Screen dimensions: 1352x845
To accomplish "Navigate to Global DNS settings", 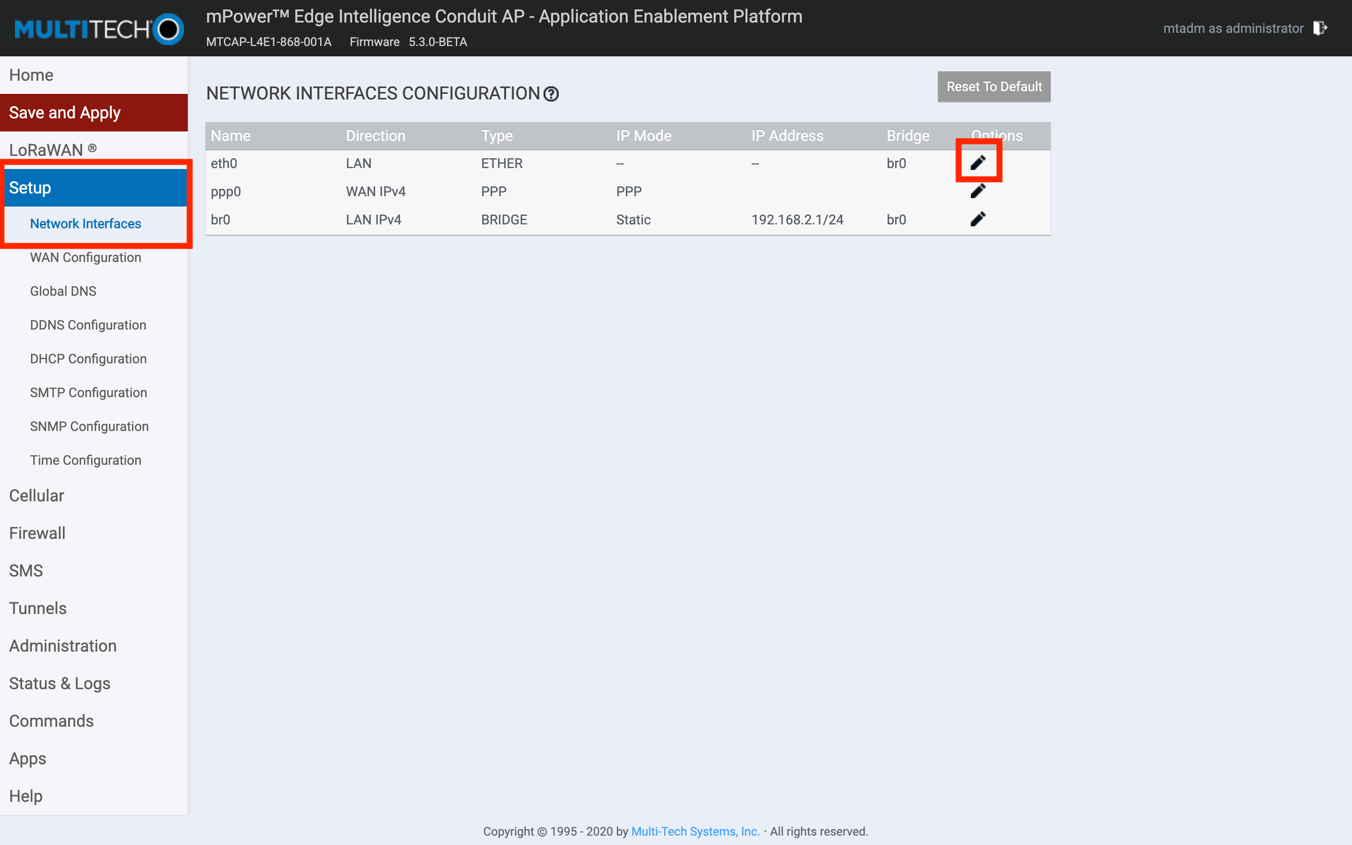I will pyautogui.click(x=61, y=290).
